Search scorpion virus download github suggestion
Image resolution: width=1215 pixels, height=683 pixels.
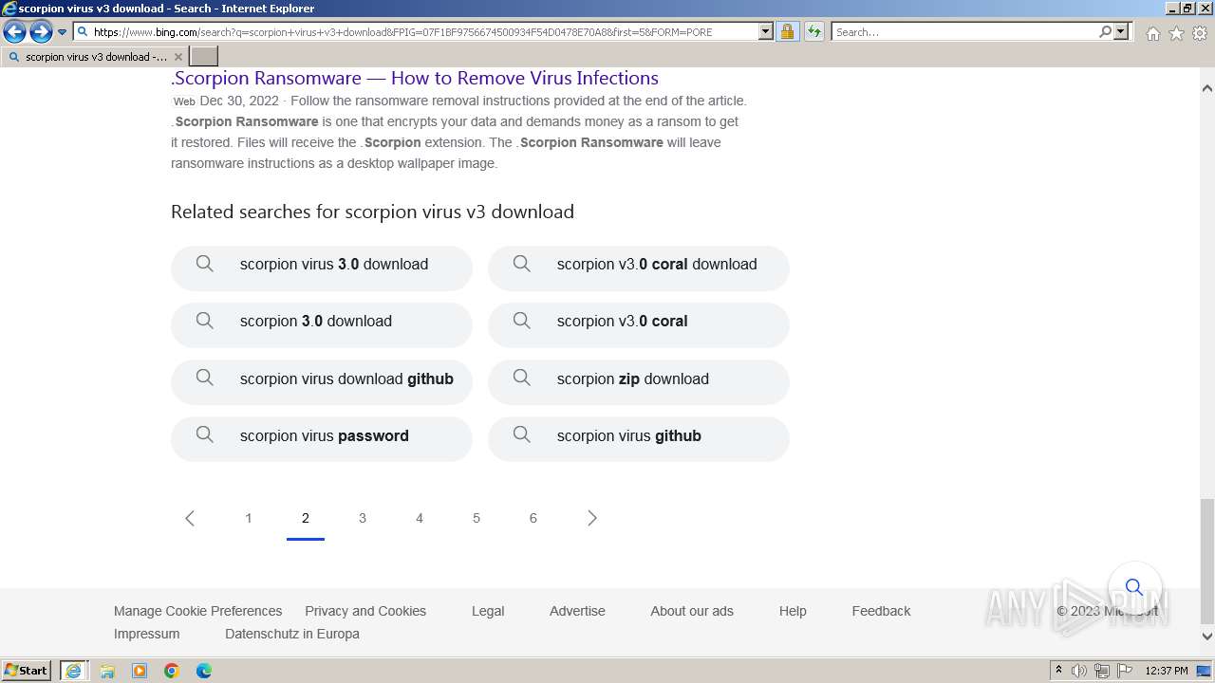click(322, 382)
